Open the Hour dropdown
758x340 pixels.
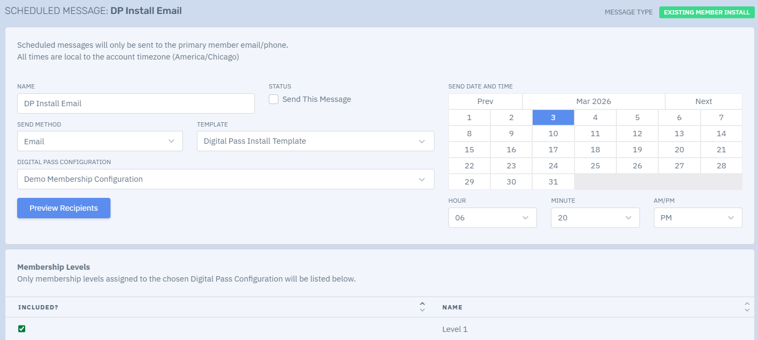tap(492, 218)
